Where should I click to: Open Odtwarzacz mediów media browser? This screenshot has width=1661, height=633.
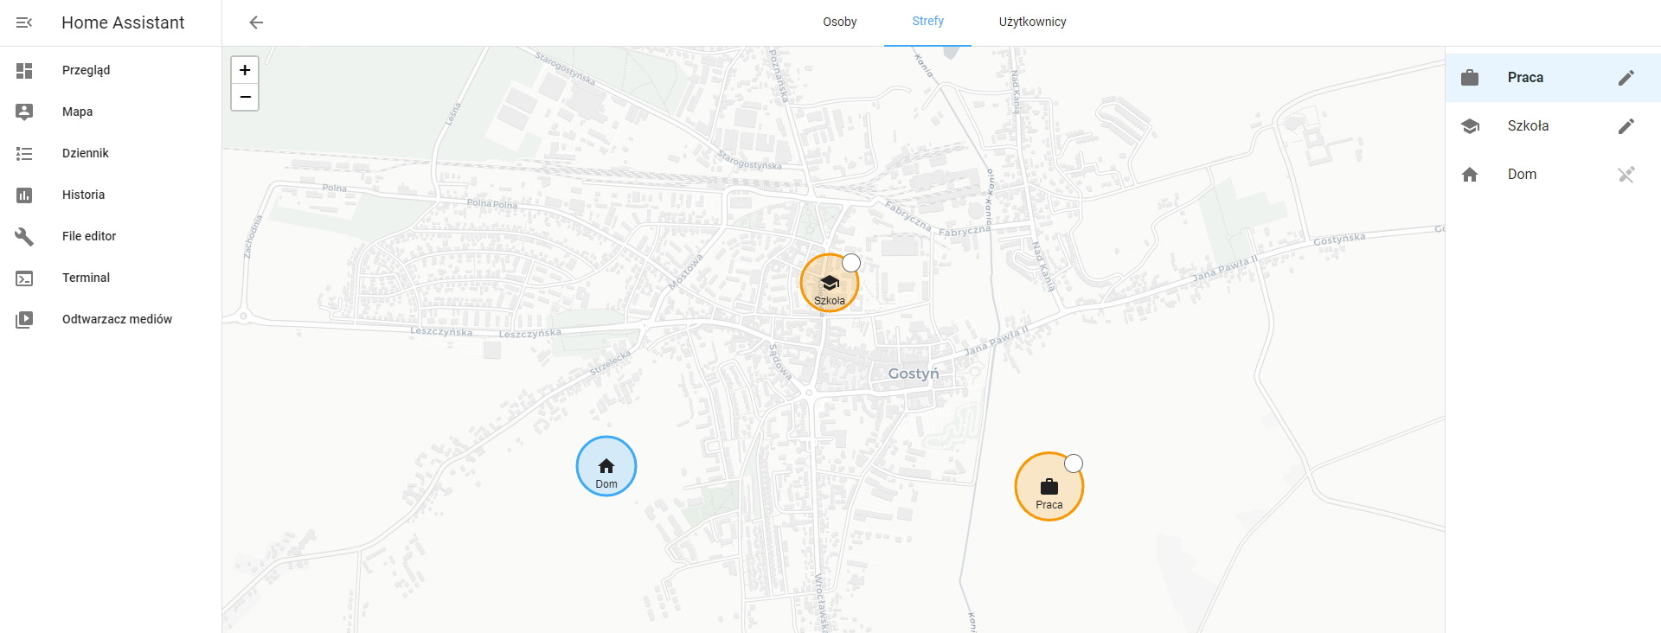(x=117, y=319)
